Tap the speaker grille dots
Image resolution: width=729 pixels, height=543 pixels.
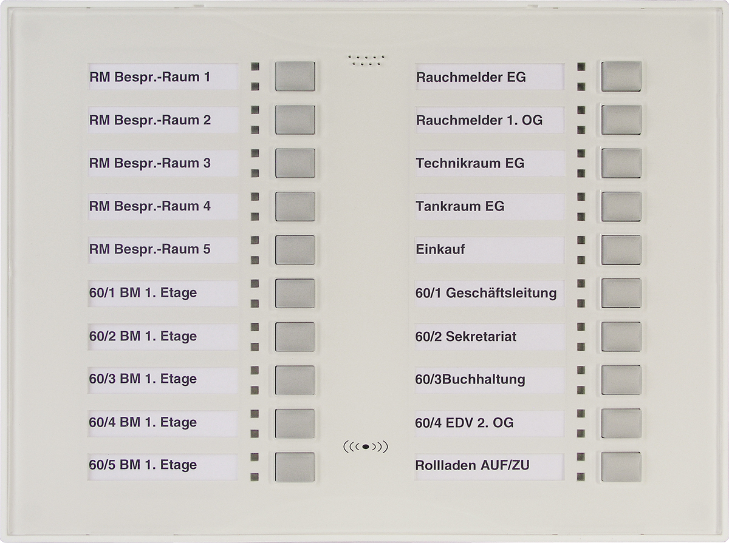tap(366, 59)
